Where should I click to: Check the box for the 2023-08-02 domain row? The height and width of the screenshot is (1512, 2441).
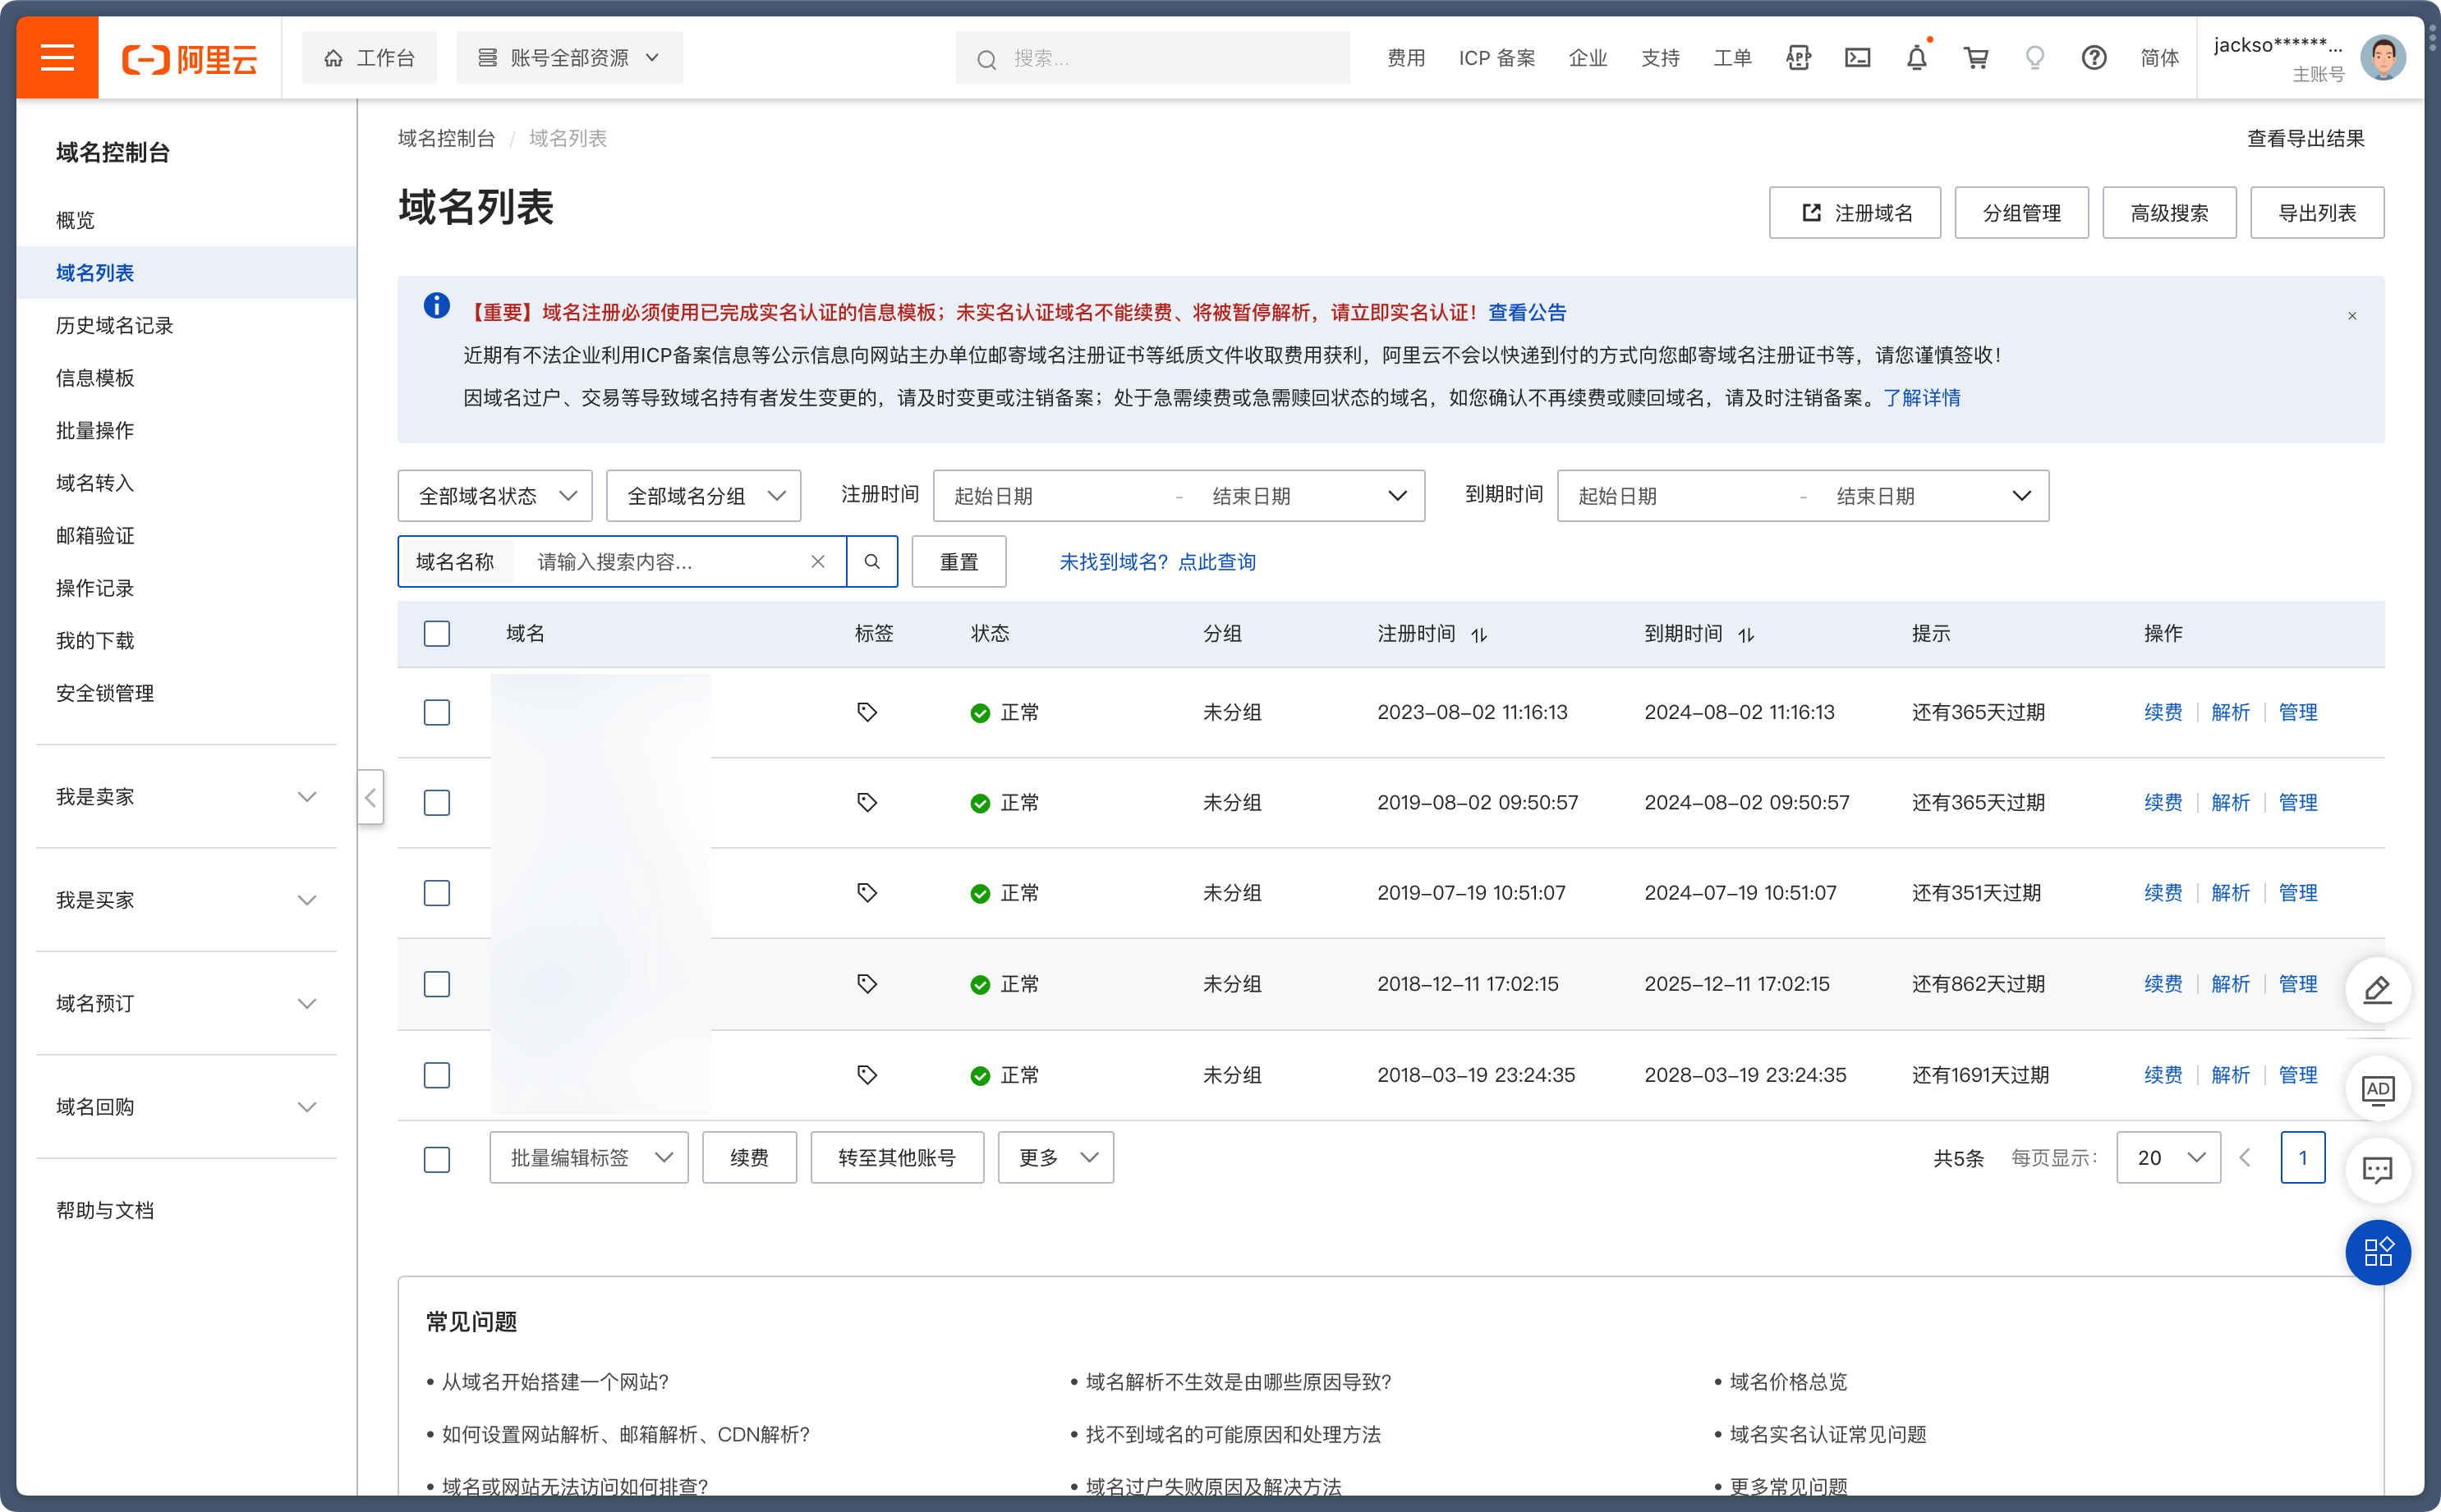click(436, 712)
